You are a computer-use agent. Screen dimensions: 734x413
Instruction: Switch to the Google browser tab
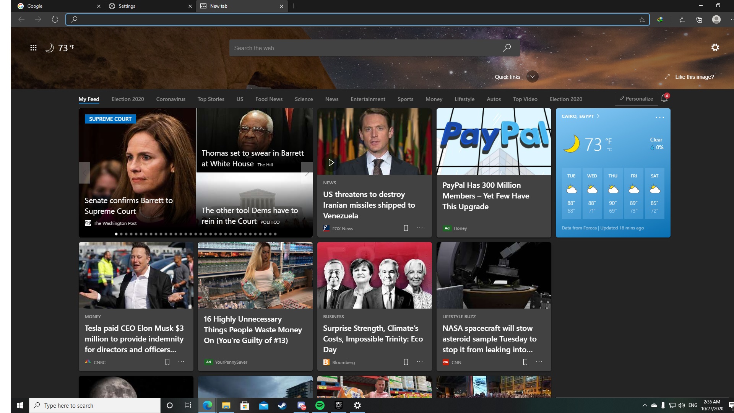click(59, 6)
